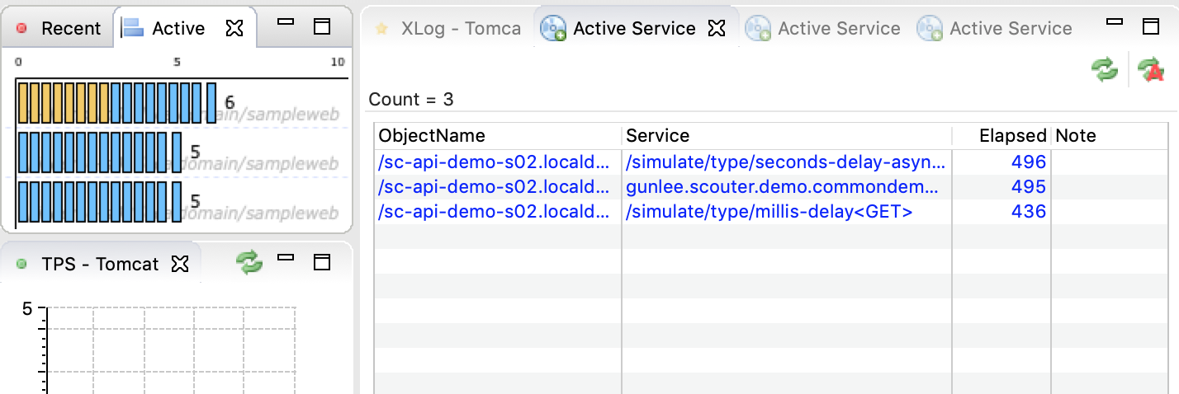Select the second Active Service tab

[x=824, y=29]
